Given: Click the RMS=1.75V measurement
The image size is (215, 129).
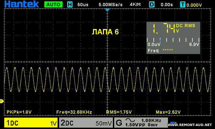Looking at the screenshot, I should click(119, 112).
